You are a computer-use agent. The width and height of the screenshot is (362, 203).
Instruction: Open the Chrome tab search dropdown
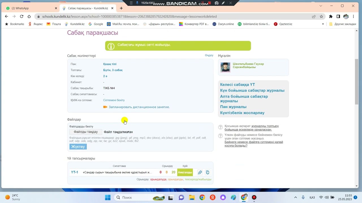point(321,6)
